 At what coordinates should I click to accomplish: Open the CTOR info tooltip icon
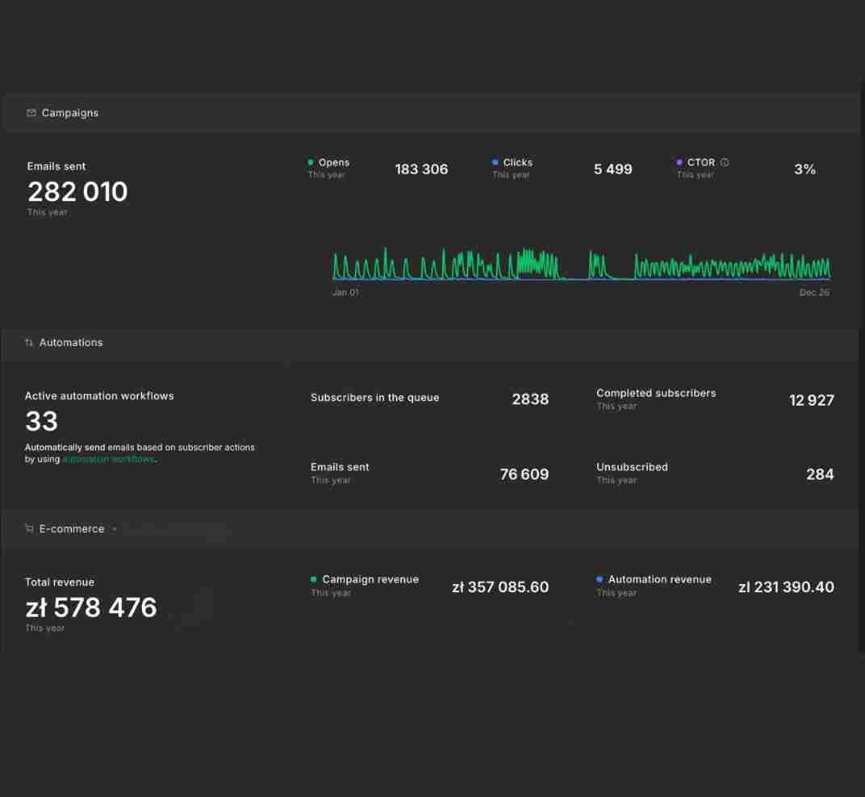coord(725,162)
